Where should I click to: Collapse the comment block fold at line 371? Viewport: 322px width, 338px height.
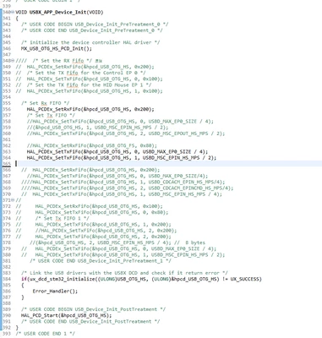[x=13, y=200]
